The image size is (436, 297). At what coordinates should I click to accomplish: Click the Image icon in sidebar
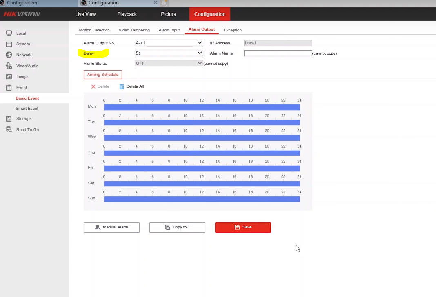9,77
